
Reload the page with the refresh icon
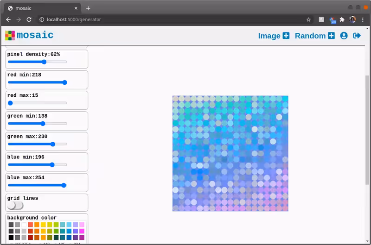point(29,19)
